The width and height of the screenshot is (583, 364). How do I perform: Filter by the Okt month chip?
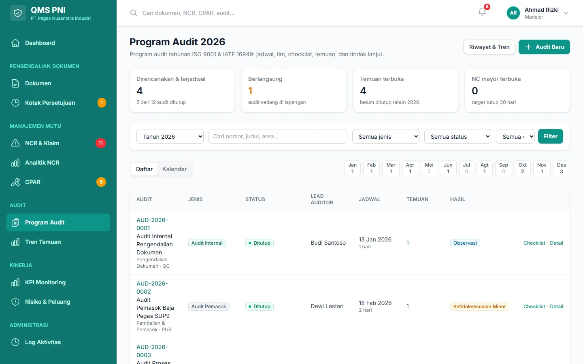pos(523,168)
